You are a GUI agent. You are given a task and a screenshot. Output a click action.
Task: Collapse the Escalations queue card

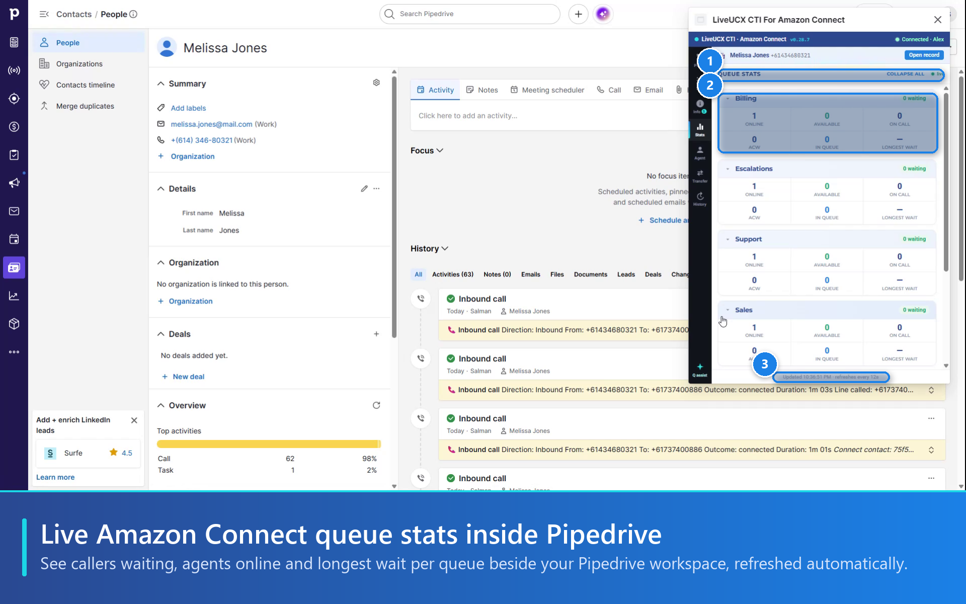728,169
